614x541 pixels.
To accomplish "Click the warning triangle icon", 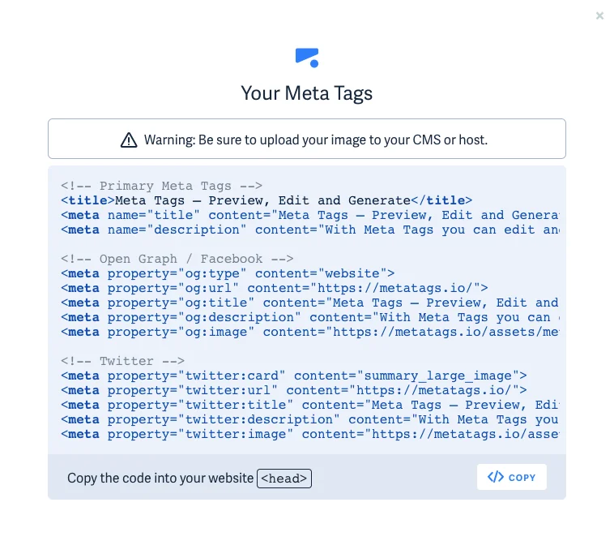I will [x=129, y=140].
